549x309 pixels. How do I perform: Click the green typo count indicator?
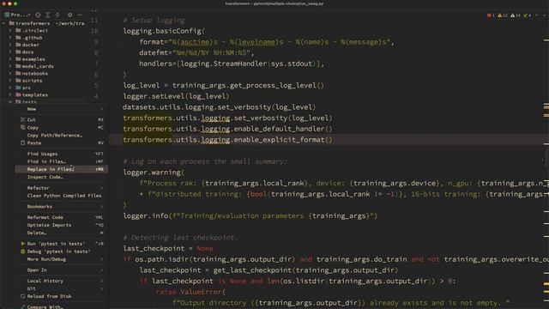(528, 15)
